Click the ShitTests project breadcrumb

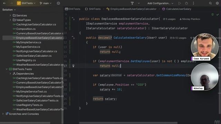(73, 9)
